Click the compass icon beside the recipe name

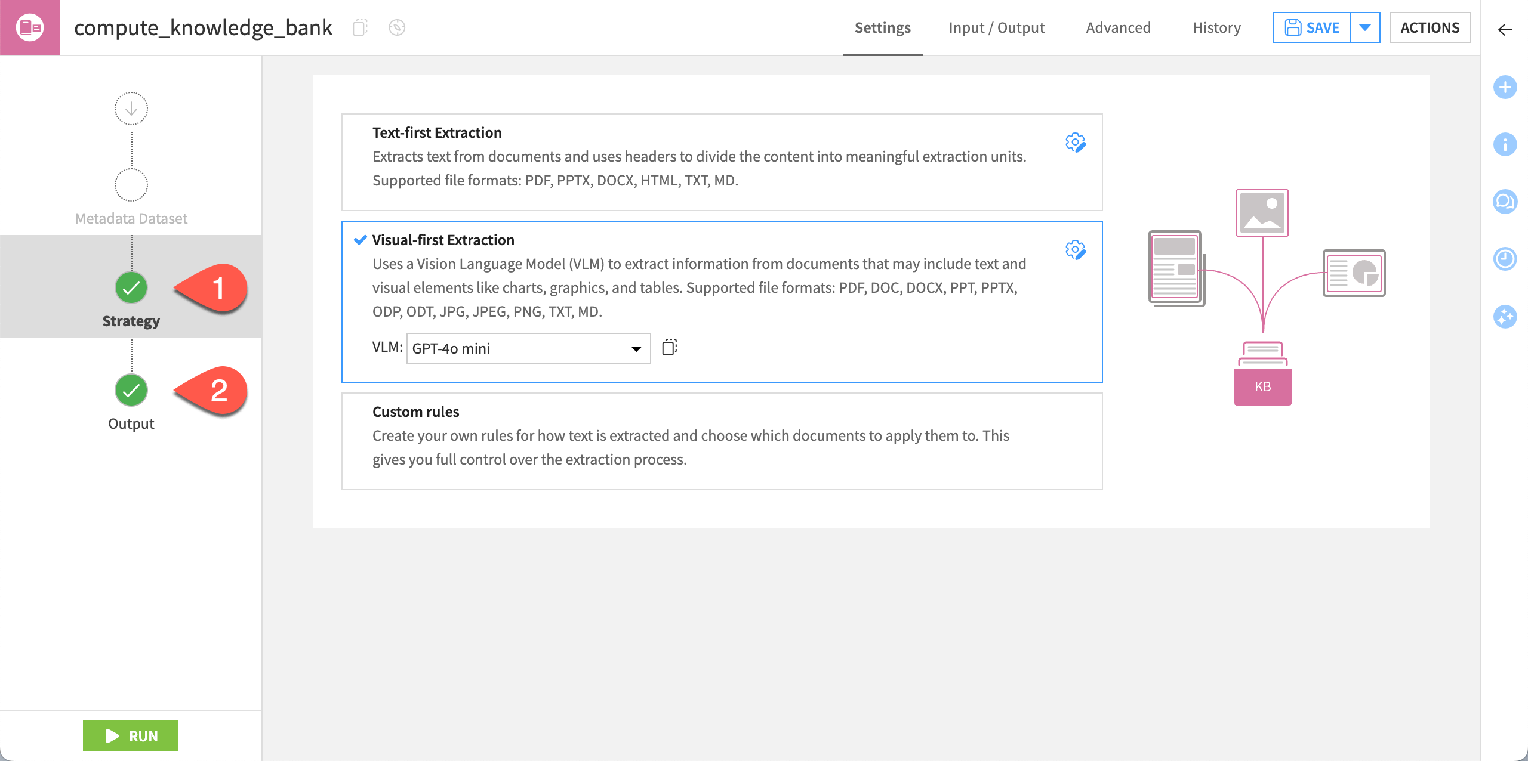[x=396, y=27]
